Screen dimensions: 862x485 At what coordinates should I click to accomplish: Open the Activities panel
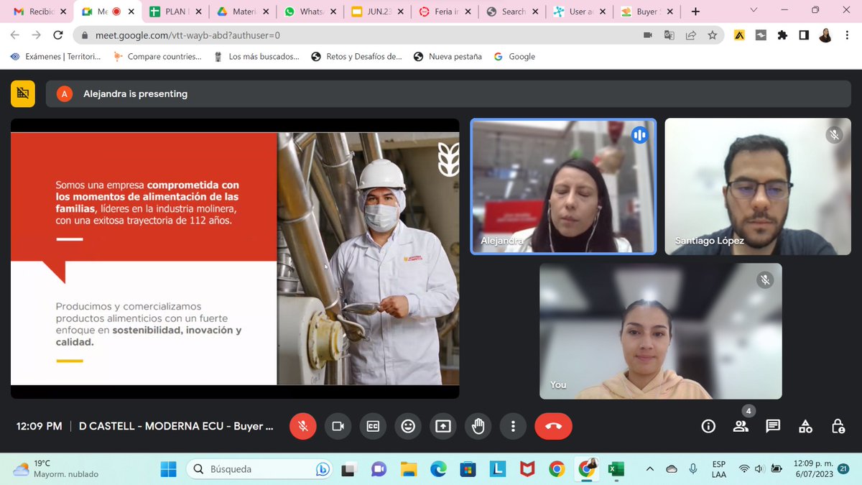805,426
